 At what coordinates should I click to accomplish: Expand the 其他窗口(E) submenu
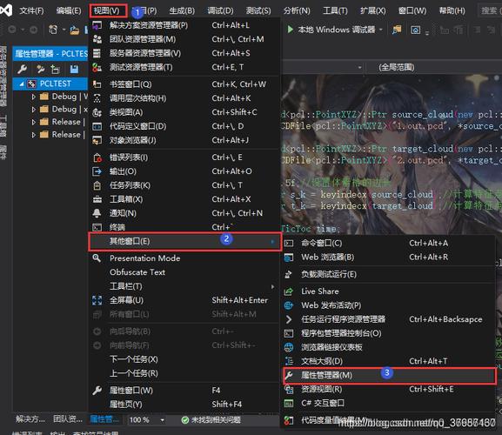tap(184, 241)
